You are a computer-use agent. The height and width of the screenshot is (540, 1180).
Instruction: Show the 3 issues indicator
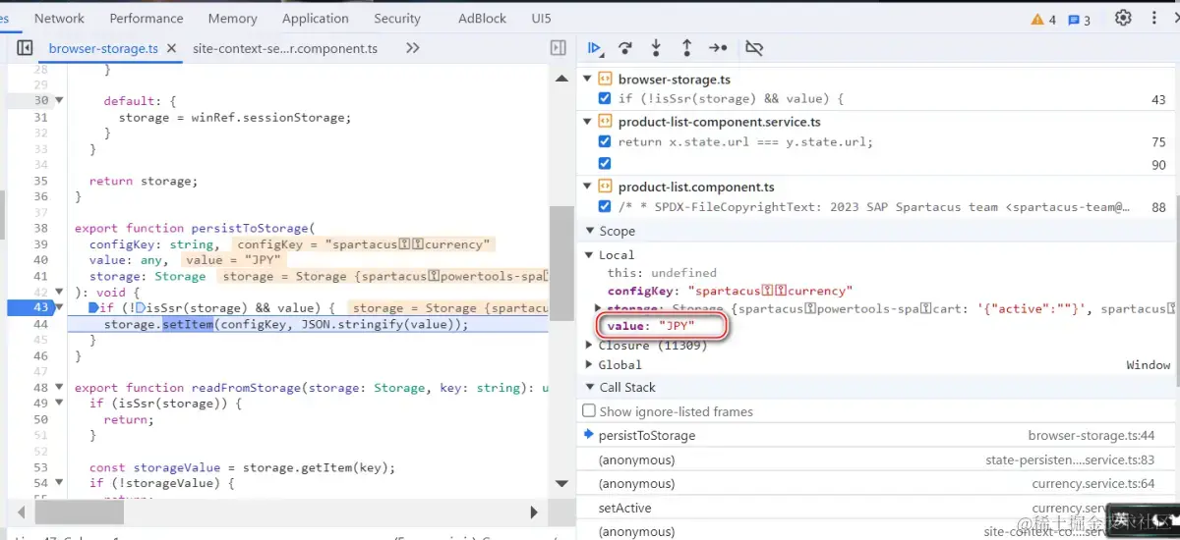[x=1079, y=19]
